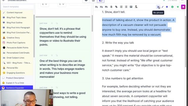Click the Re-phrase tool icon
Image resolution: width=188 pixels, height=106 pixels.
pyautogui.click(x=158, y=7)
